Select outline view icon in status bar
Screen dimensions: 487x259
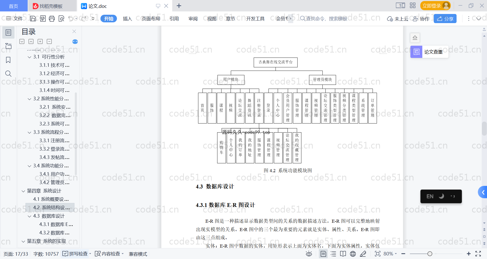coord(333,254)
